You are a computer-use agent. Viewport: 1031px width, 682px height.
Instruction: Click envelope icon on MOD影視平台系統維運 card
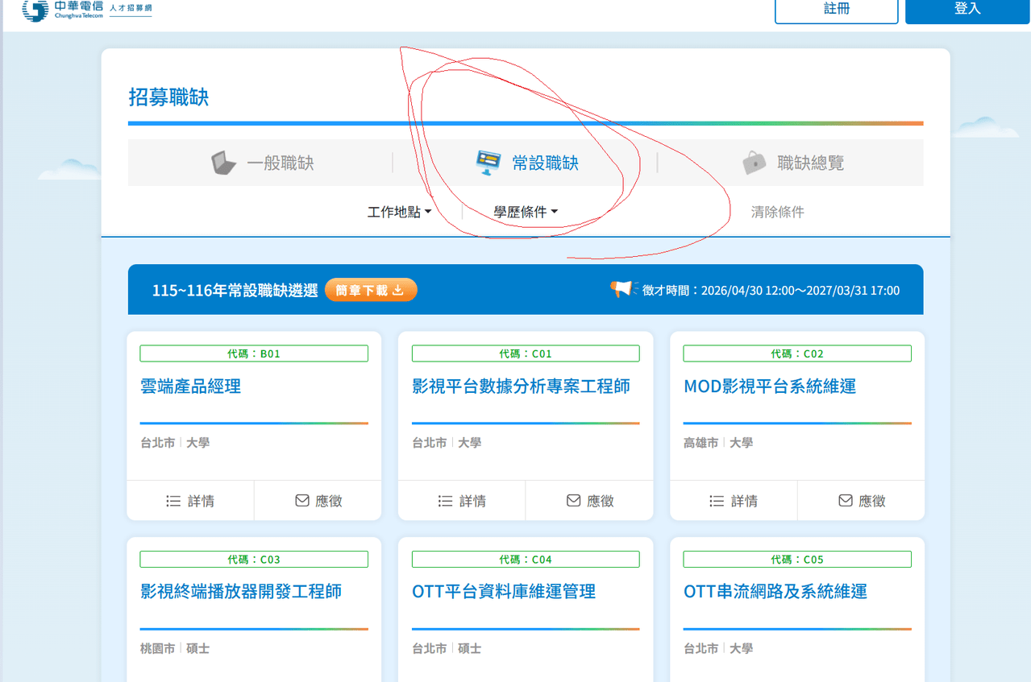point(846,501)
